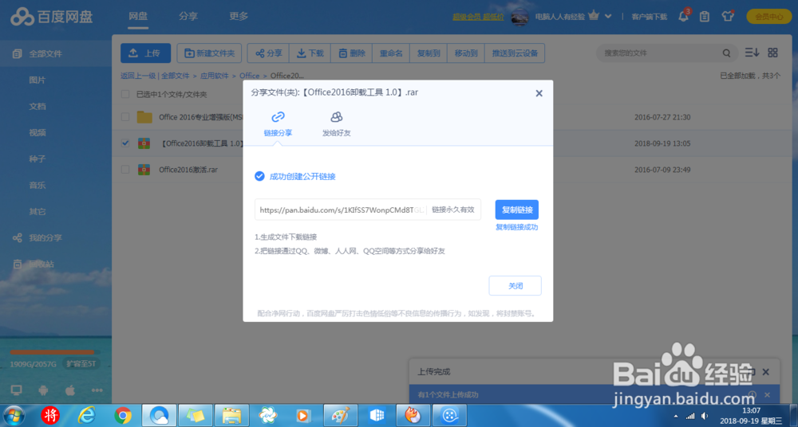Switch to the 分享 header tab
Image resolution: width=798 pixels, height=427 pixels.
pos(188,16)
